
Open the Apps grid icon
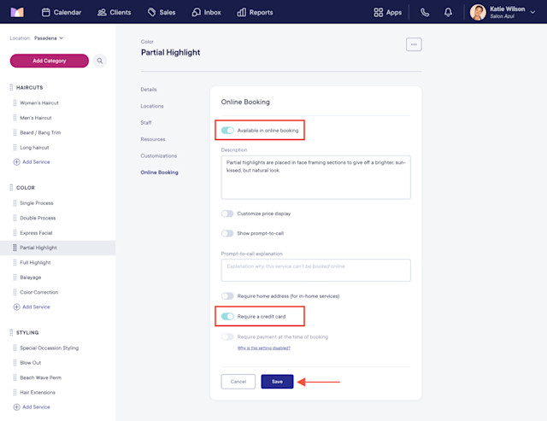(378, 13)
